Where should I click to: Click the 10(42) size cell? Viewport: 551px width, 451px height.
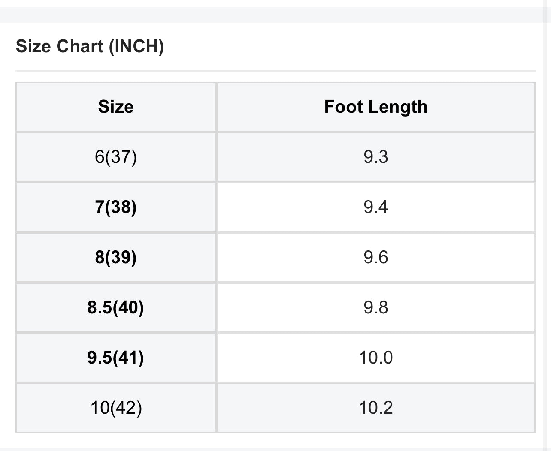click(116, 408)
